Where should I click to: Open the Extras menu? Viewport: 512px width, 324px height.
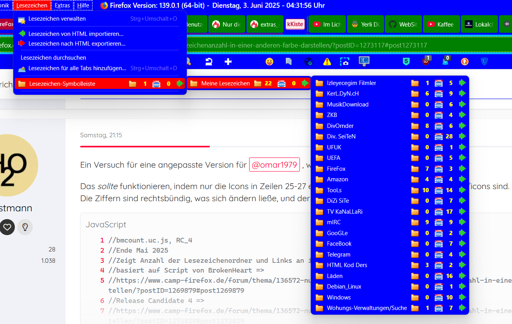(x=62, y=5)
